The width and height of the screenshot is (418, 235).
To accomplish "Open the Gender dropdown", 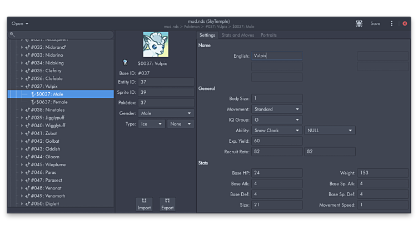I will pyautogui.click(x=166, y=113).
